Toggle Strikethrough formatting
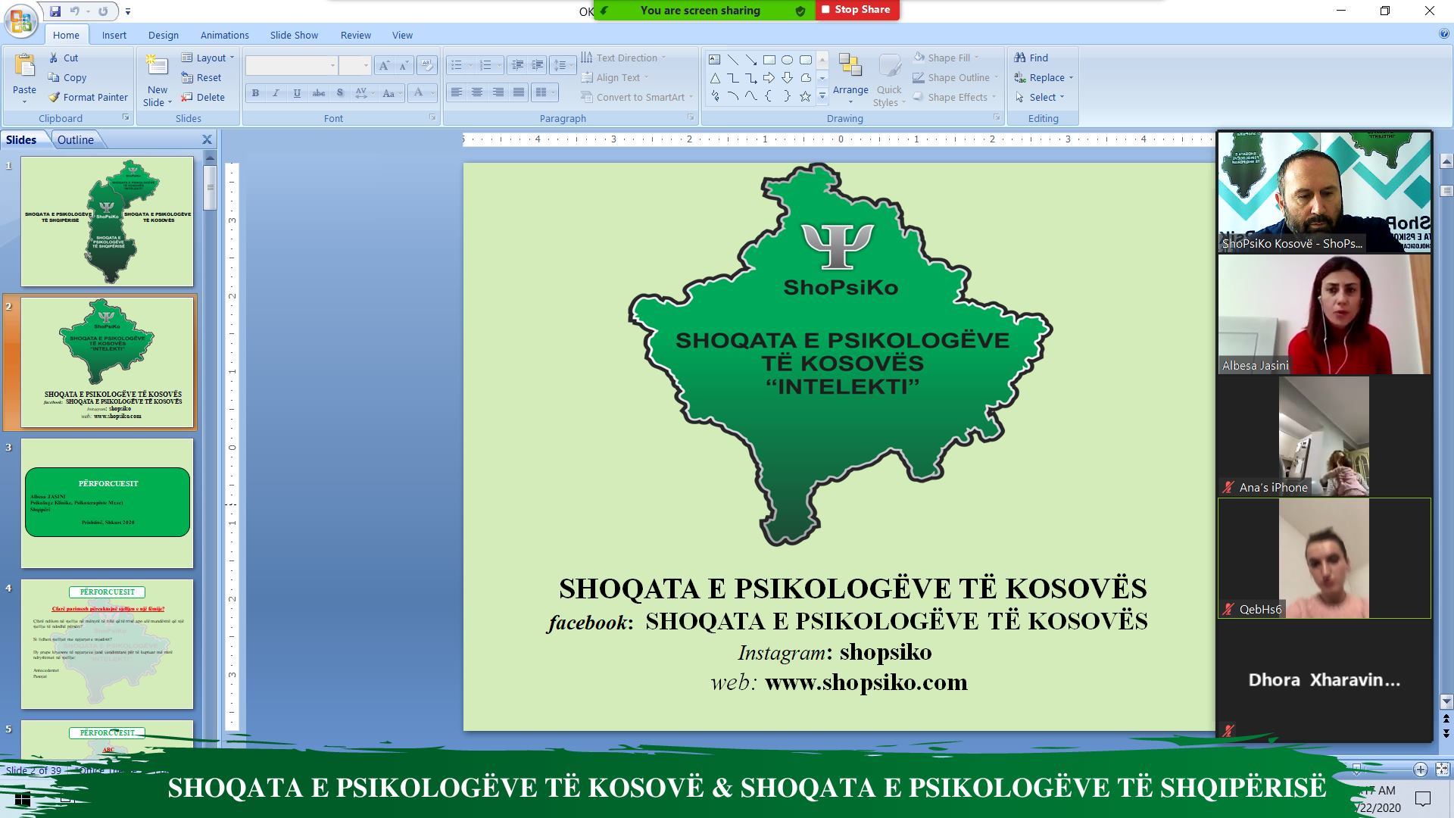This screenshot has height=818, width=1454. [x=319, y=93]
